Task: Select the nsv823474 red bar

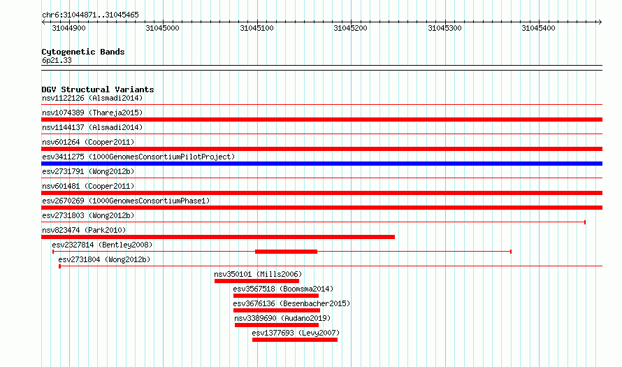Action: pyautogui.click(x=218, y=237)
